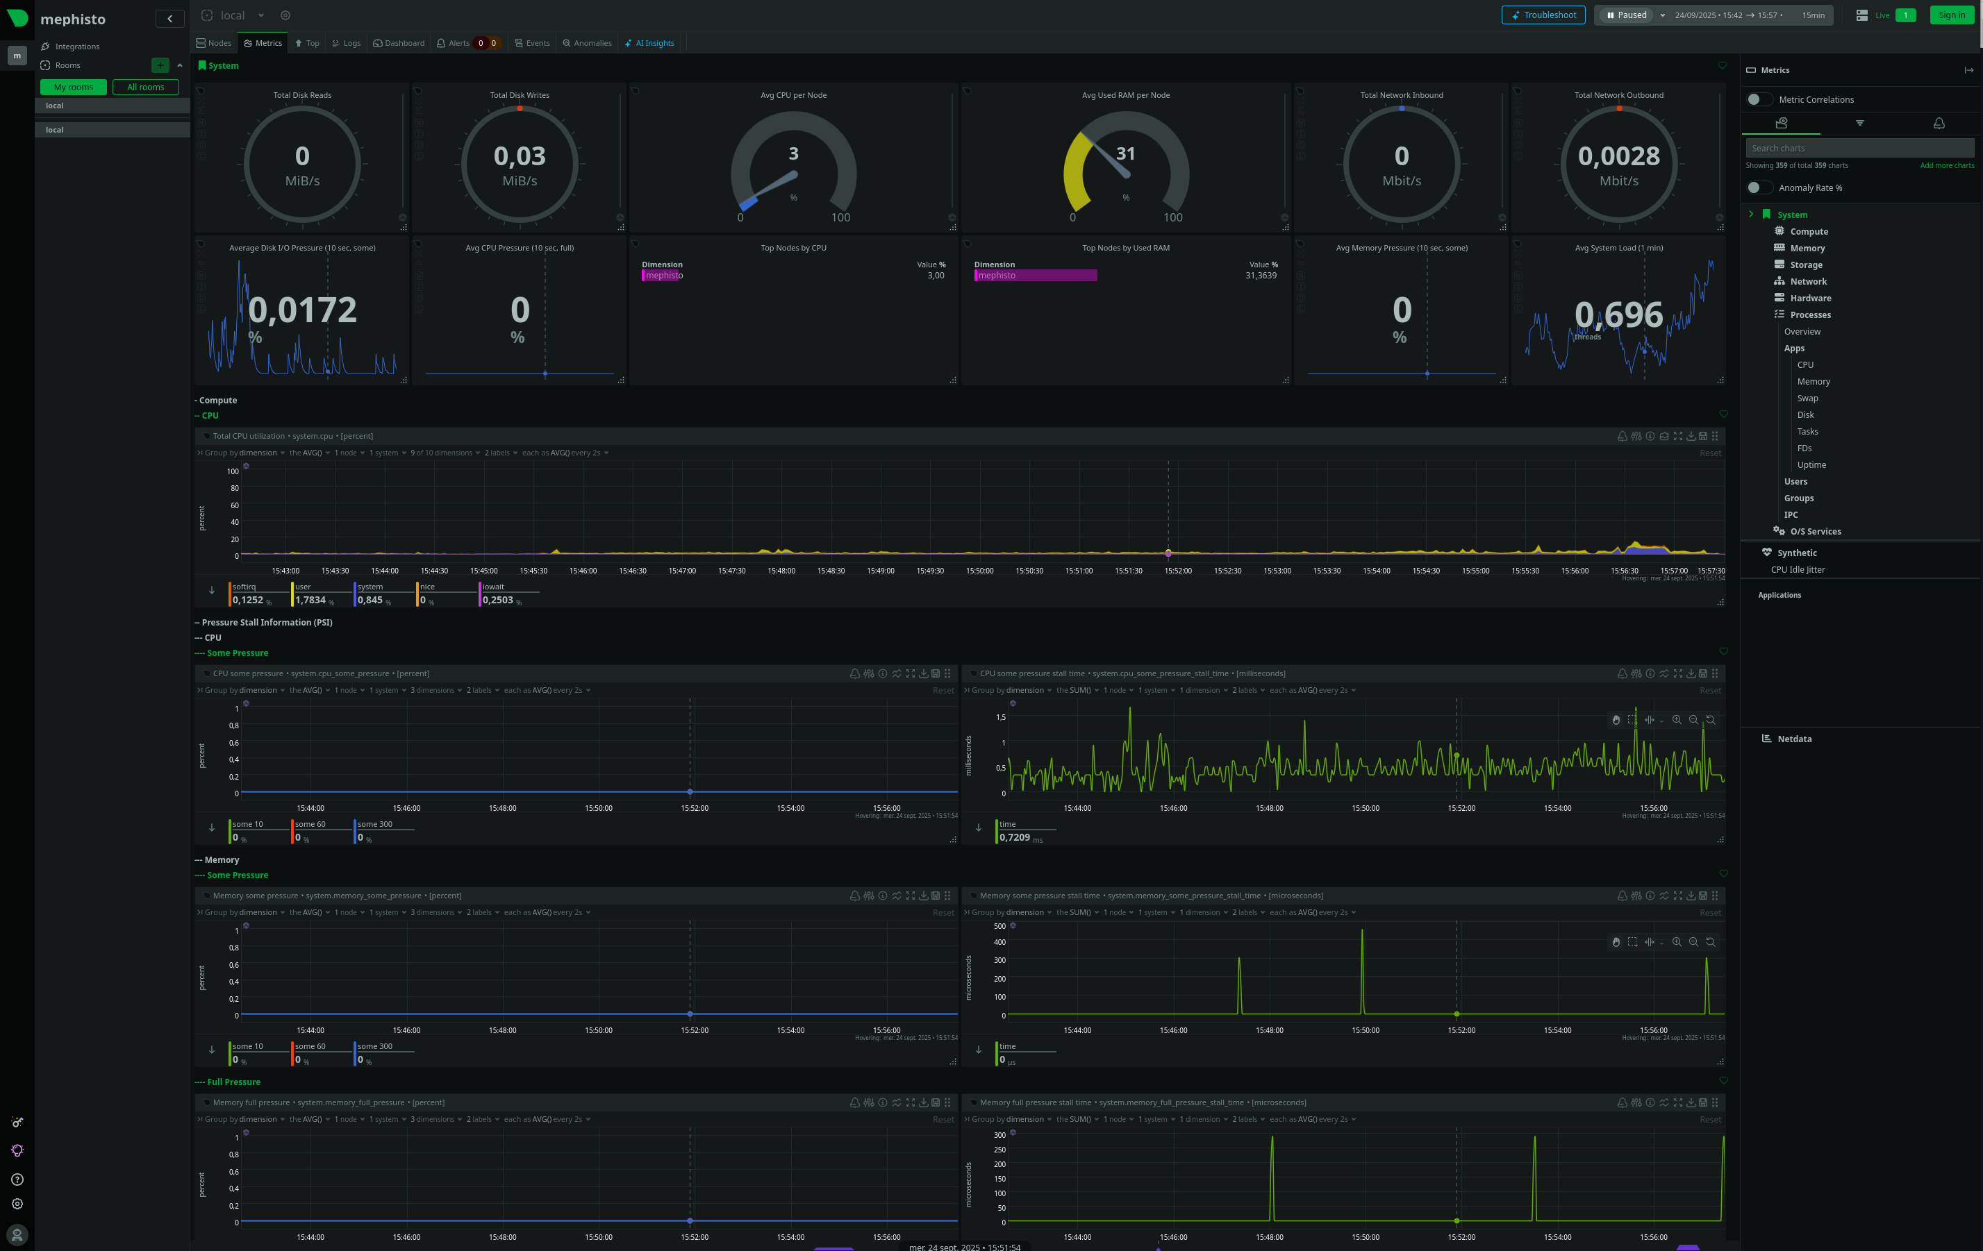Add a new room with plus icon
The image size is (1983, 1251).
[160, 65]
